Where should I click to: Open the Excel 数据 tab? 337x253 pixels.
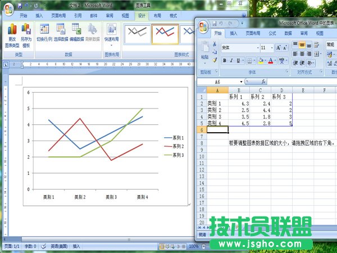pos(288,33)
